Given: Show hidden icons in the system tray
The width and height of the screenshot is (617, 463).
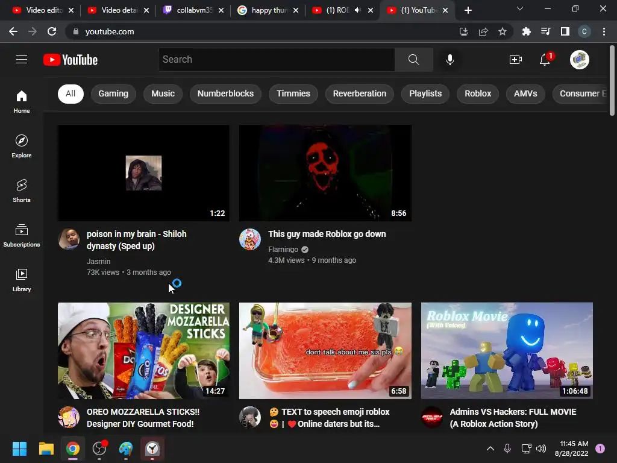Looking at the screenshot, I should (490, 448).
